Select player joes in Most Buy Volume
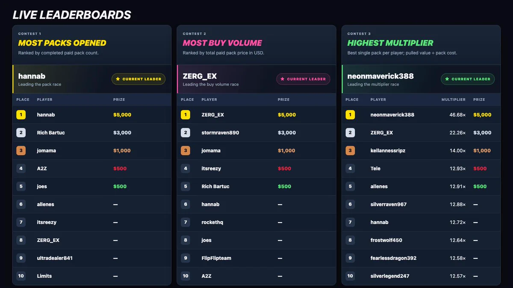Screen dimensions: 513x288 click(206, 240)
